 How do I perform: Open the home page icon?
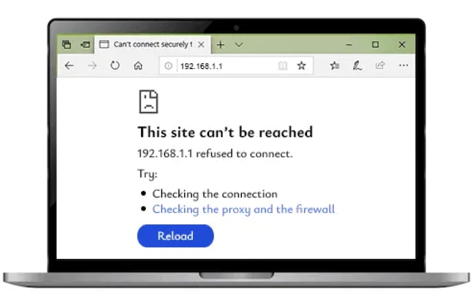click(x=138, y=65)
